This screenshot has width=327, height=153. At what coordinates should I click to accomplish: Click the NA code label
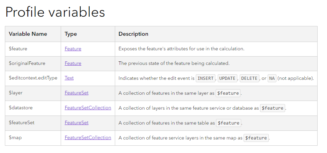pyautogui.click(x=272, y=78)
